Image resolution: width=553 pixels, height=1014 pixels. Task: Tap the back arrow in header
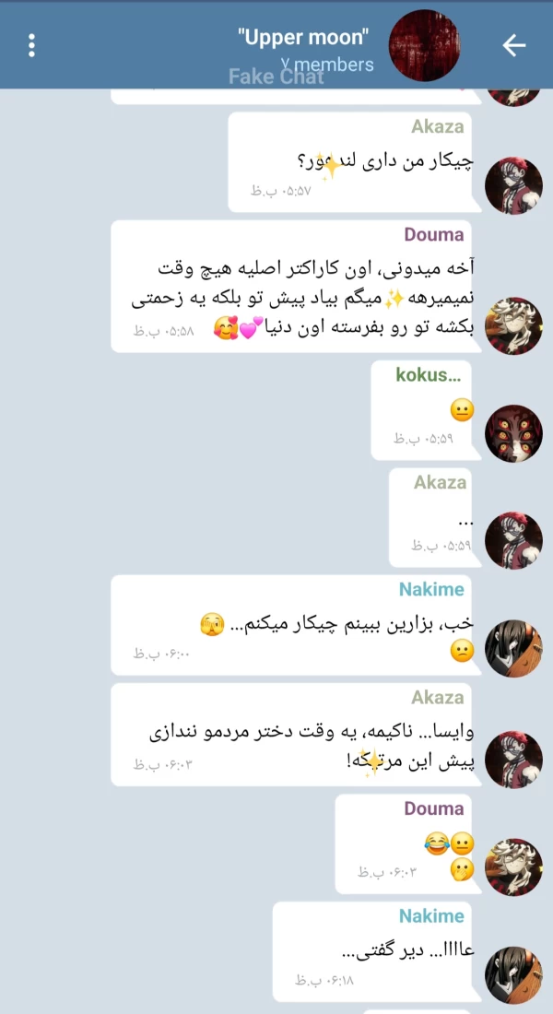(x=514, y=45)
